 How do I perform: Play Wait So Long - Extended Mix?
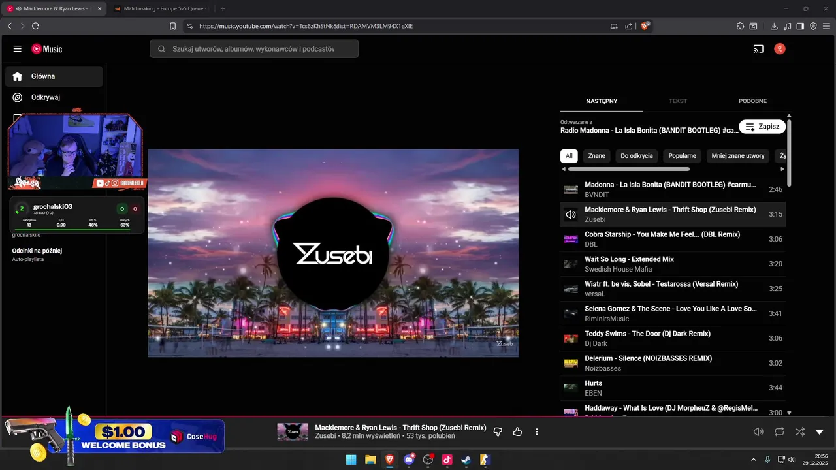pyautogui.click(x=673, y=264)
